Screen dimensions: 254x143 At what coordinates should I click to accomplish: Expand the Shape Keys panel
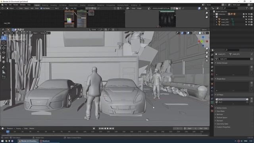221,79
